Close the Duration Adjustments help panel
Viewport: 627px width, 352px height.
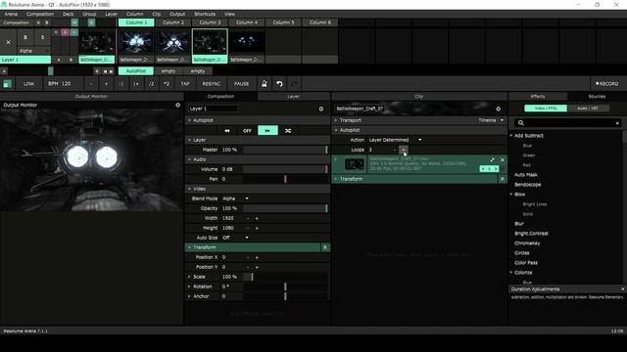(623, 289)
